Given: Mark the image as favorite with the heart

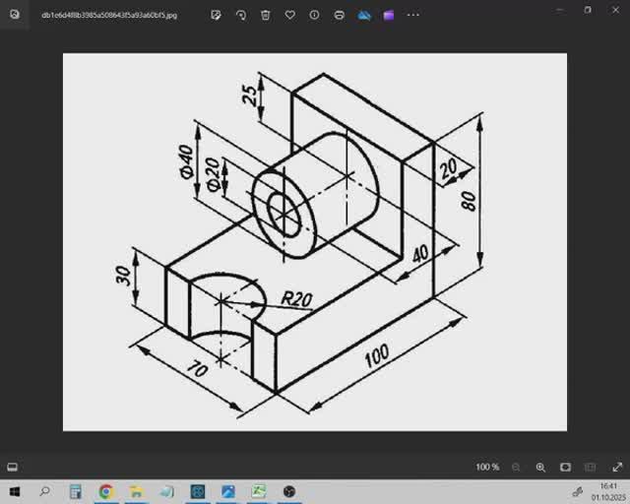Looking at the screenshot, I should [289, 16].
